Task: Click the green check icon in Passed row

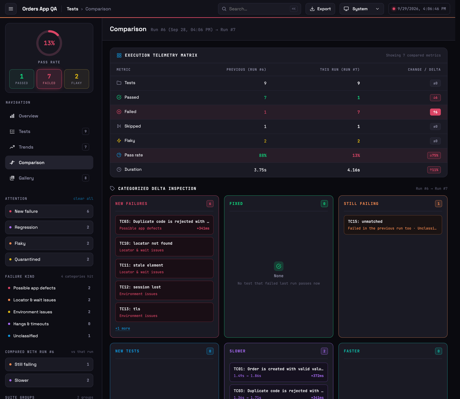Action: click(119, 97)
